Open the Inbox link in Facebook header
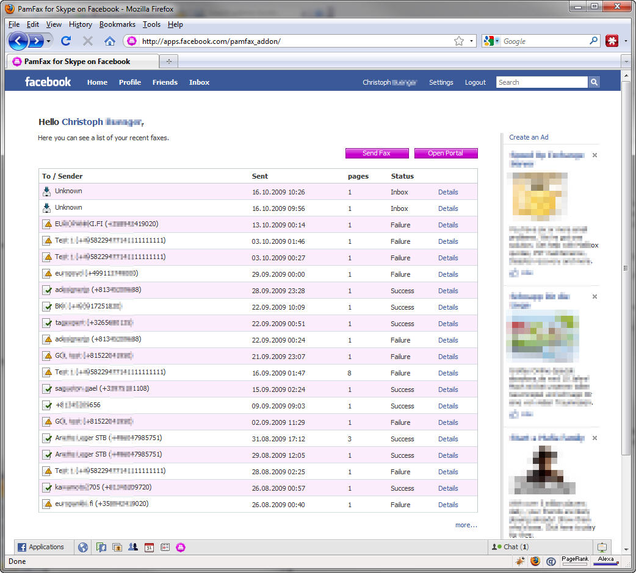Image resolution: width=636 pixels, height=573 pixels. (199, 82)
